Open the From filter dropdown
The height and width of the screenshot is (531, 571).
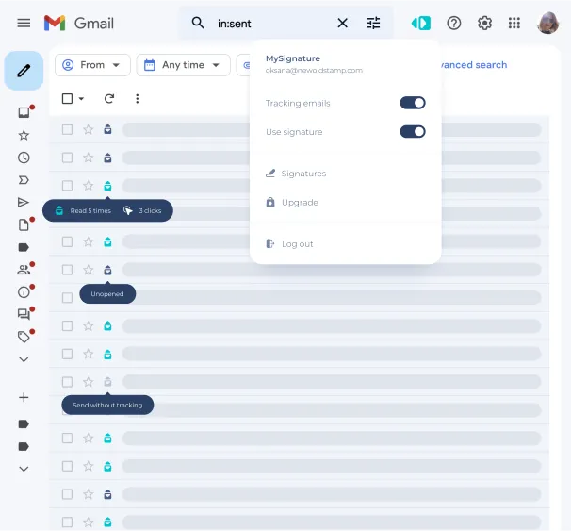[92, 65]
